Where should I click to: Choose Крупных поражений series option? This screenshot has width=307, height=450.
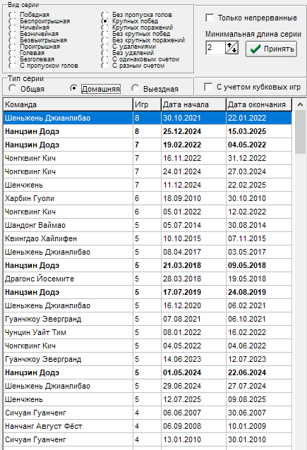pos(105,28)
